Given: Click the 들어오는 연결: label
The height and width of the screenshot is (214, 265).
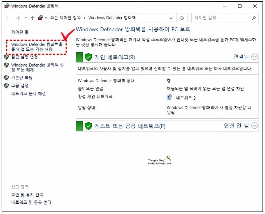Looking at the screenshot, I should (x=91, y=88).
